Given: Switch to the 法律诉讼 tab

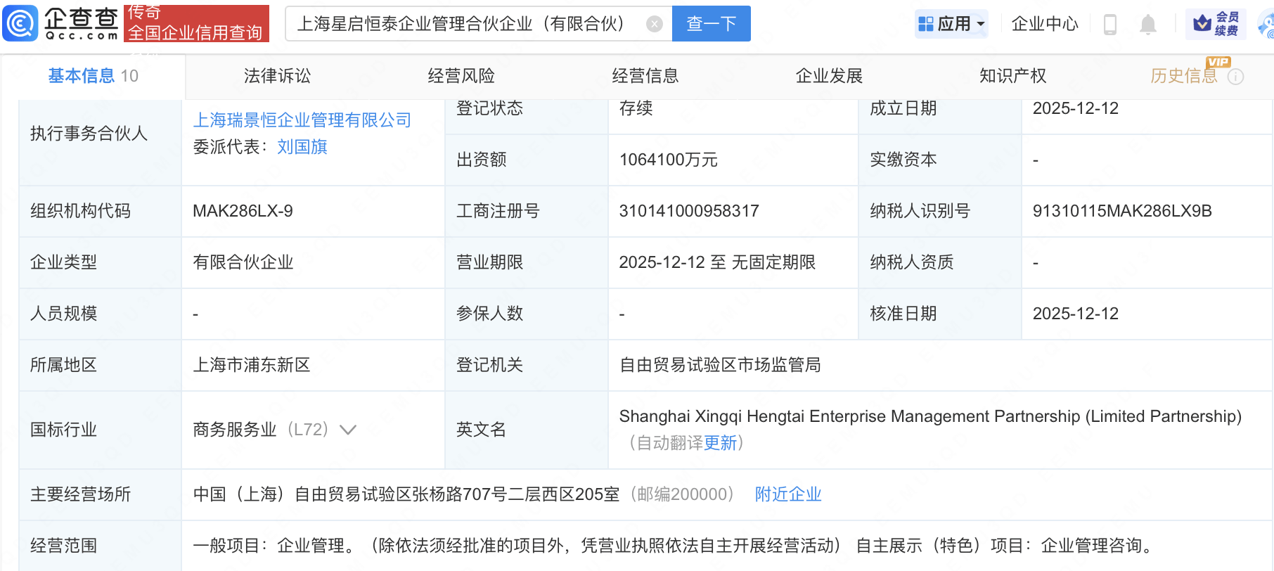Looking at the screenshot, I should click(x=277, y=76).
